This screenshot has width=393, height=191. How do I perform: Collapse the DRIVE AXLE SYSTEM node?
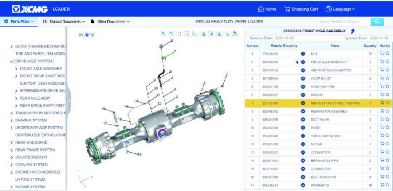[12, 61]
